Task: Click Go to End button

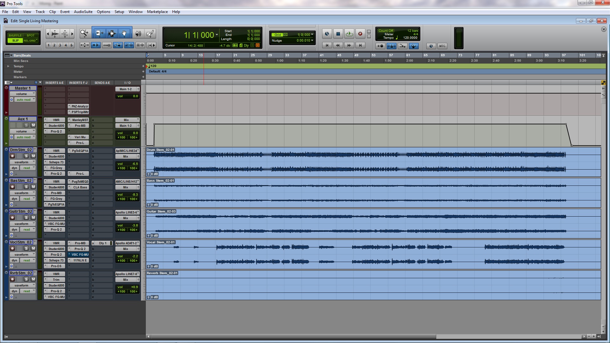Action: coord(360,45)
